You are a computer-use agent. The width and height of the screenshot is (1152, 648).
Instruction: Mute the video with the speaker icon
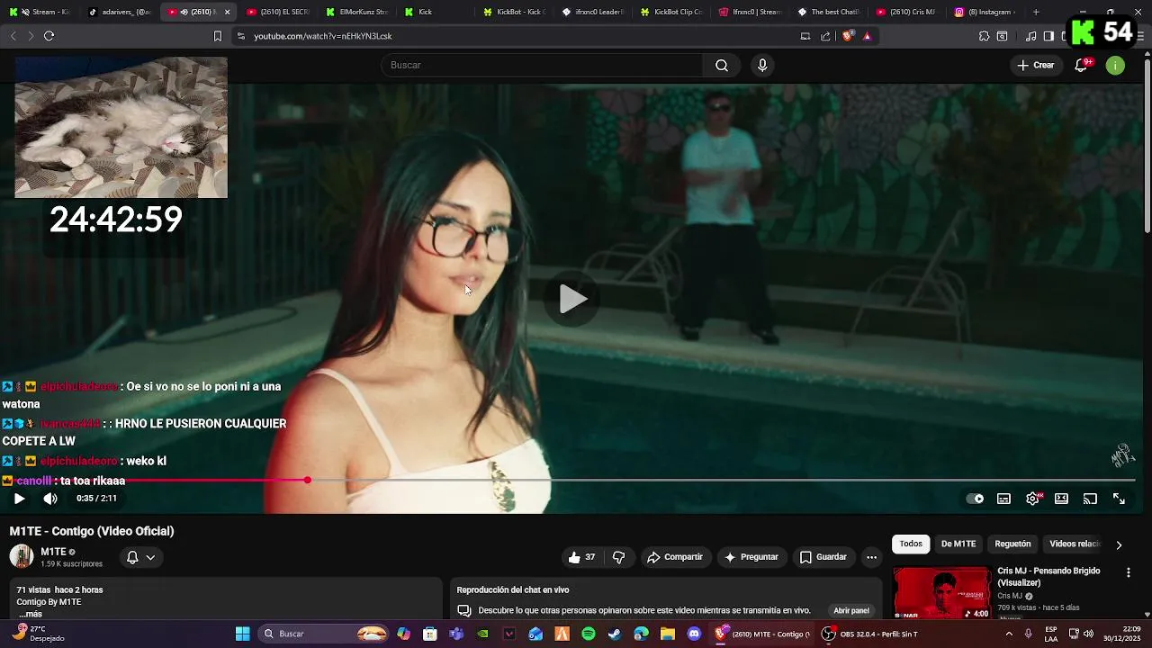click(50, 499)
